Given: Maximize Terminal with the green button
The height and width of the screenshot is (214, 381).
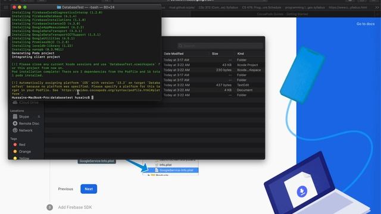Looking at the screenshot, I should (25, 7).
